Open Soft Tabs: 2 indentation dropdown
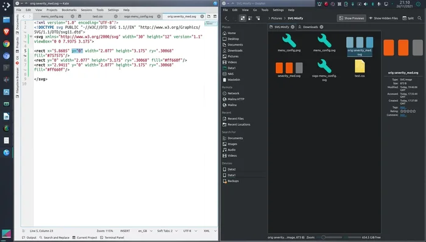Viewport: 426px width, 242px height. (x=167, y=231)
